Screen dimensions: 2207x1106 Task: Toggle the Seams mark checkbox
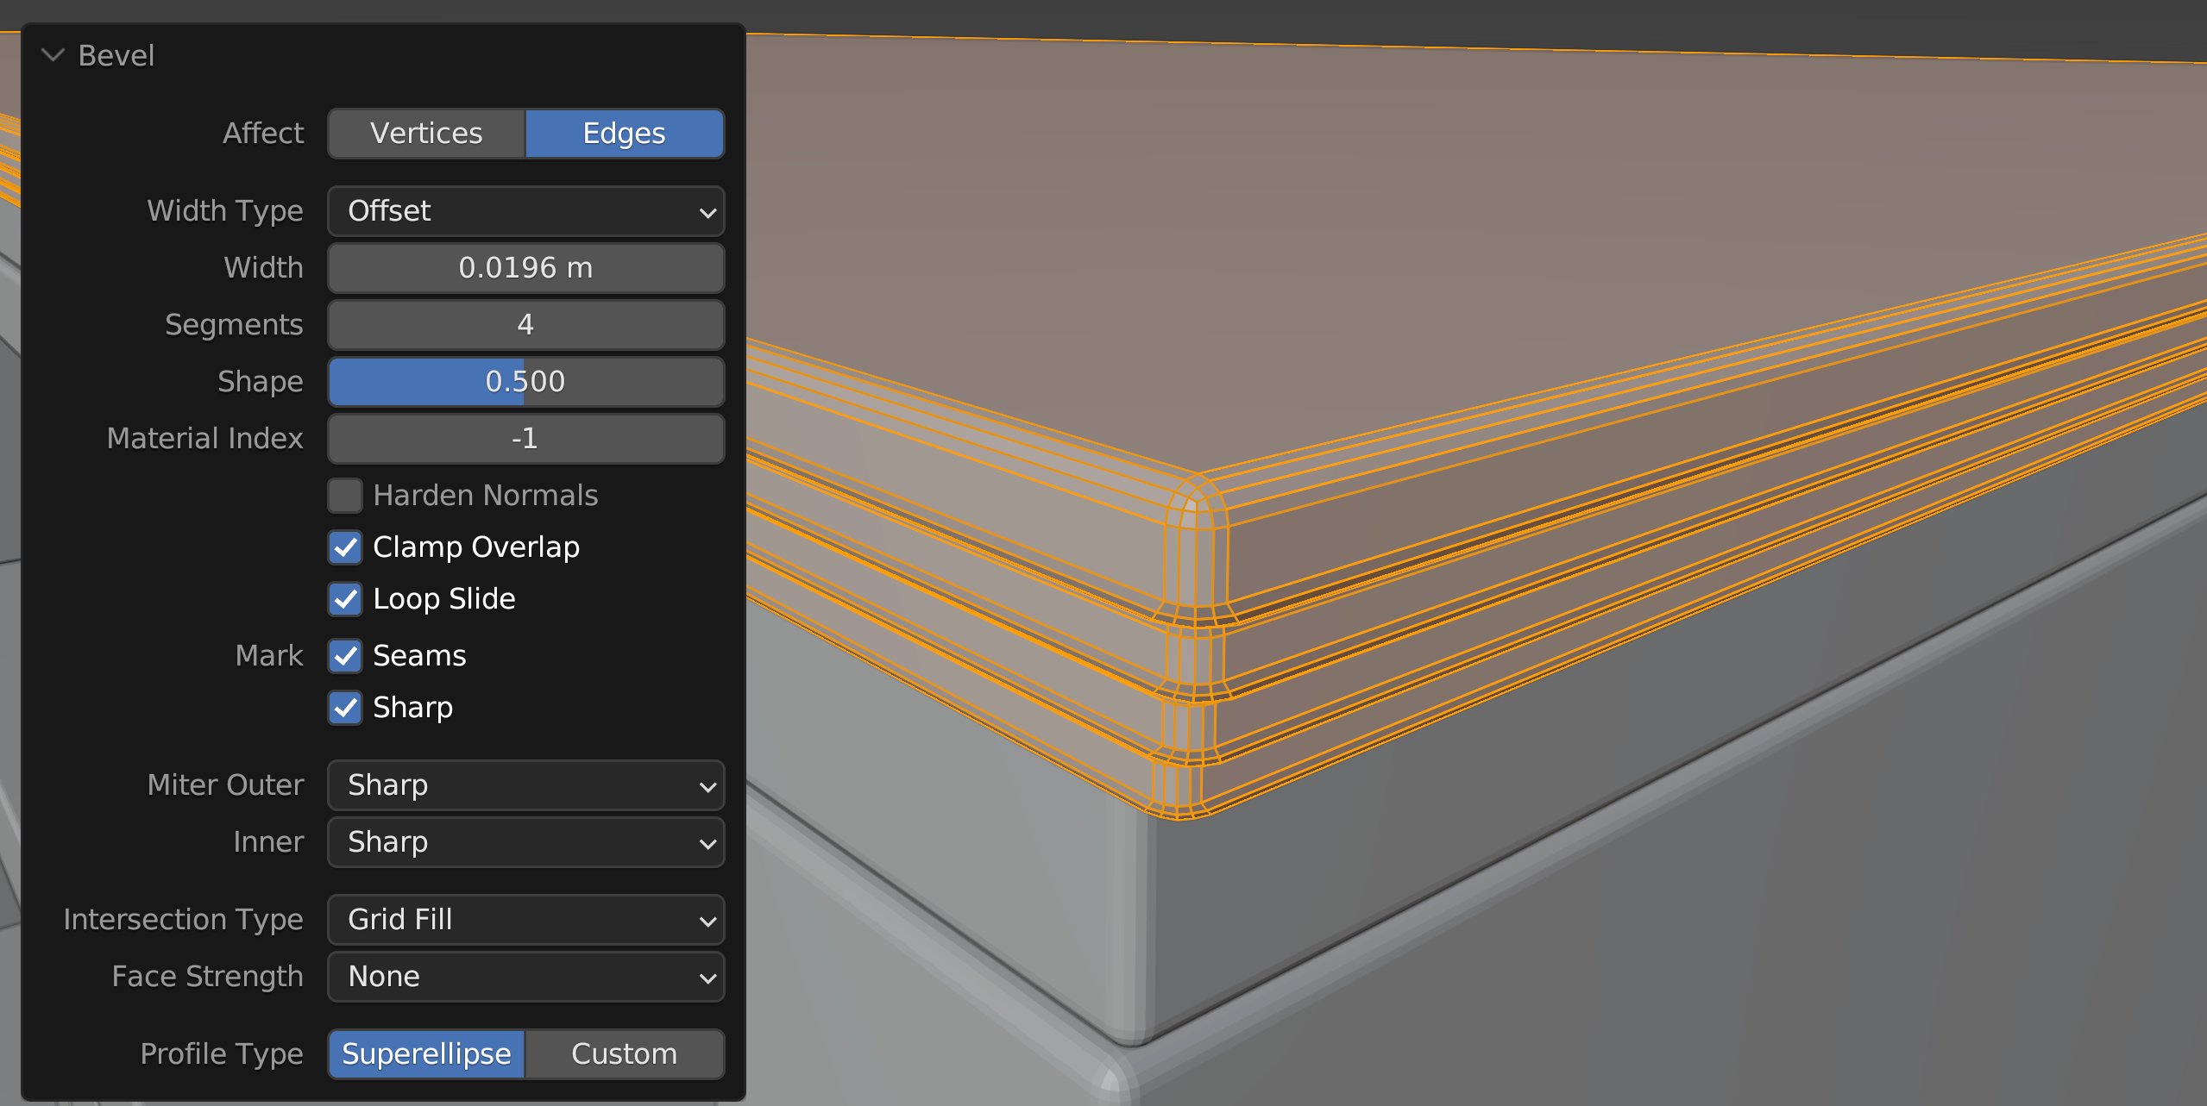[x=345, y=655]
